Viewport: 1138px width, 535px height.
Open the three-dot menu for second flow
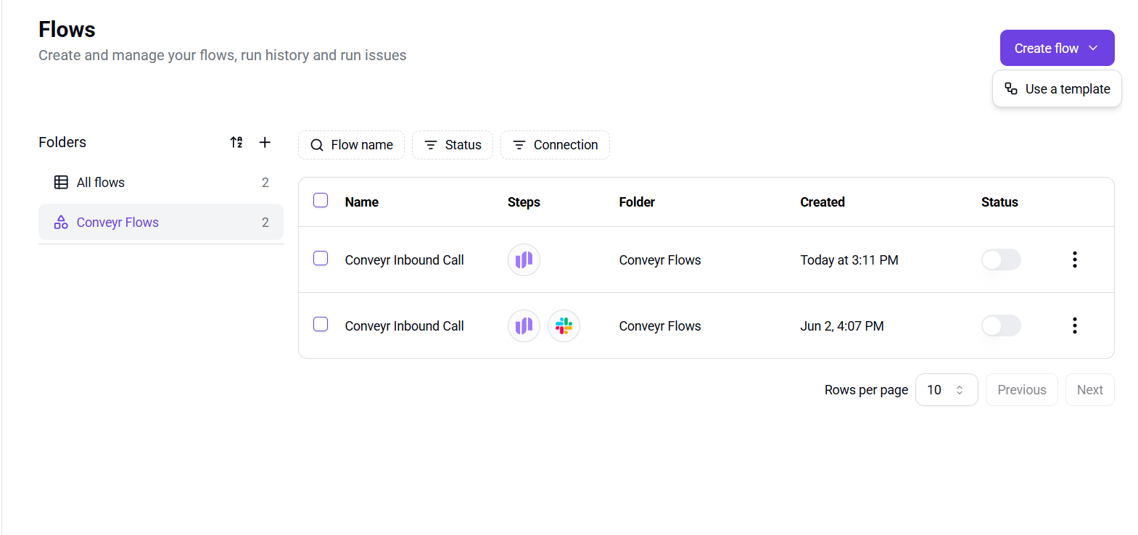tap(1074, 325)
